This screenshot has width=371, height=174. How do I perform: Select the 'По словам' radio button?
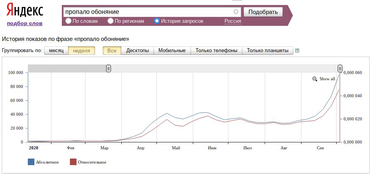point(68,21)
